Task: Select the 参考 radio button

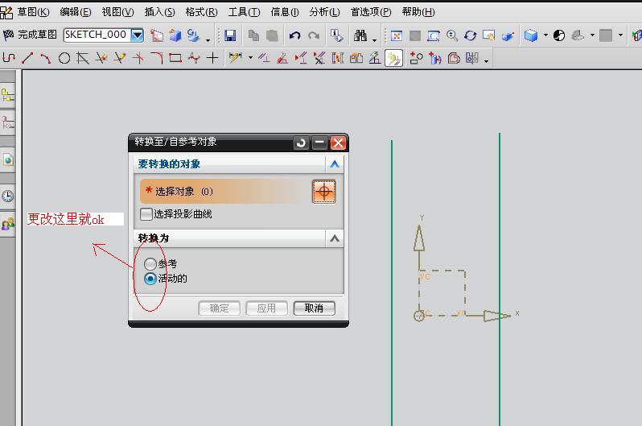Action: pos(150,263)
